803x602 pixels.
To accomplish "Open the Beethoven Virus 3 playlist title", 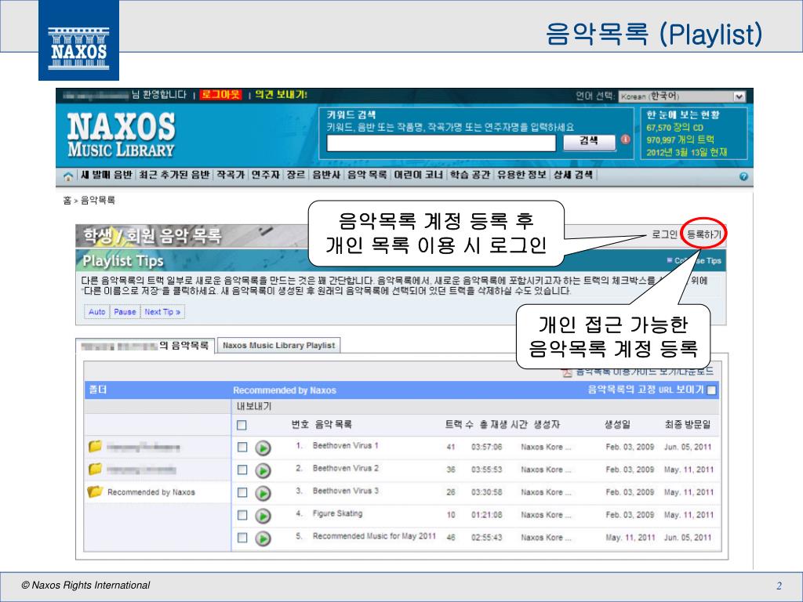I will point(345,491).
